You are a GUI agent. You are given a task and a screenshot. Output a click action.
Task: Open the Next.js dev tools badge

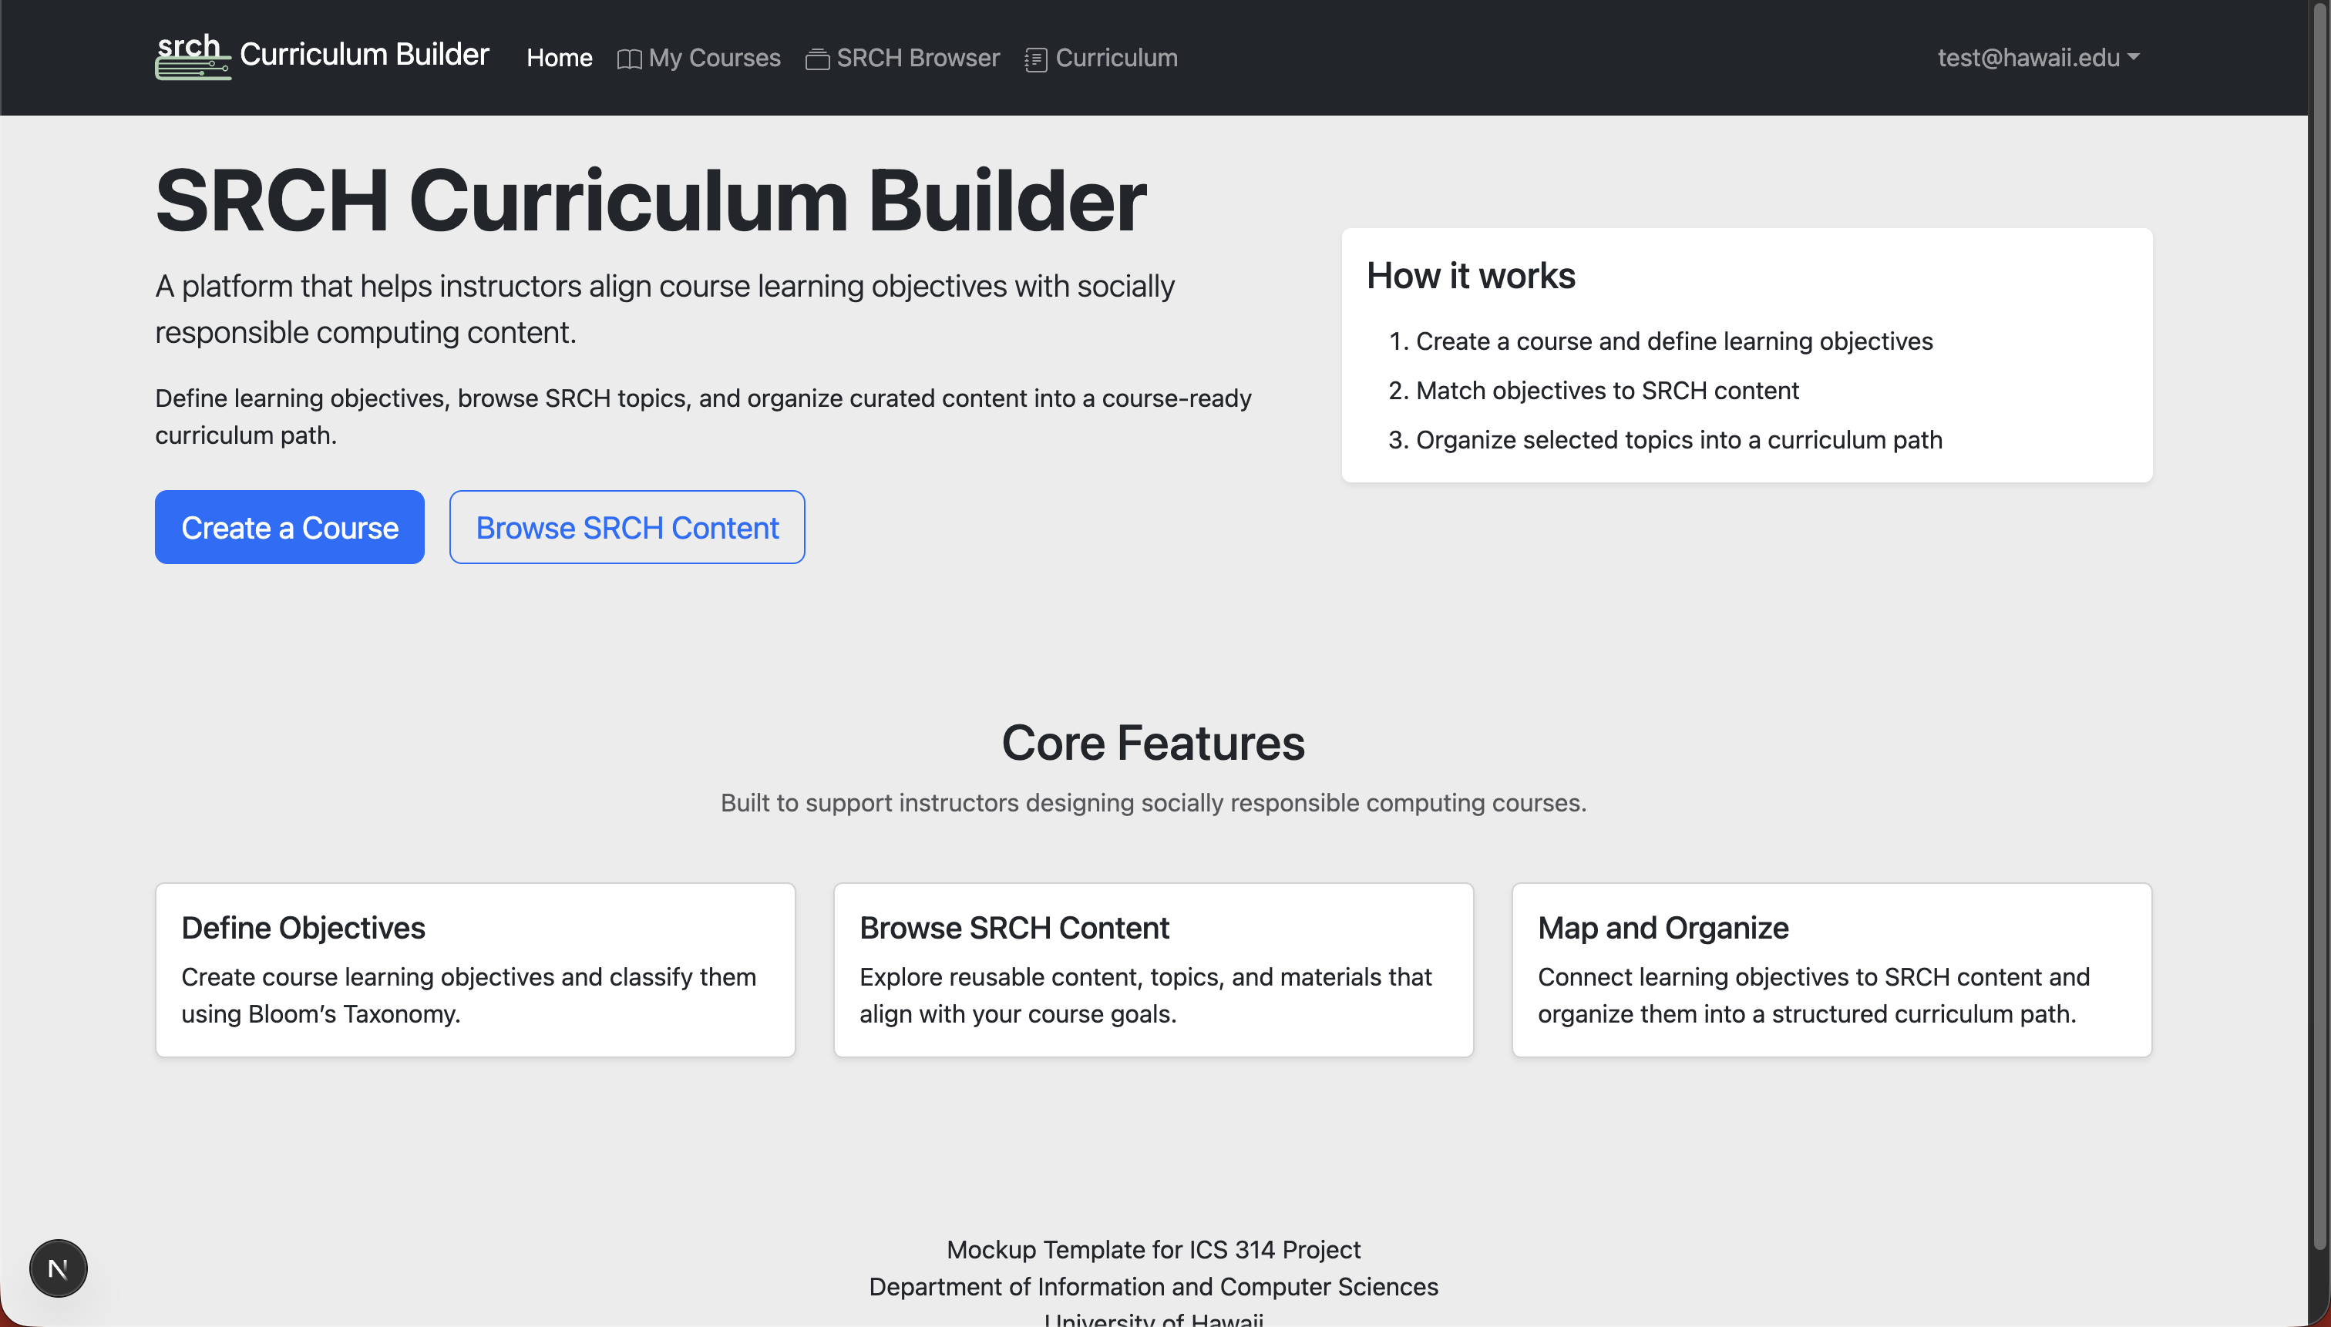pyautogui.click(x=59, y=1268)
